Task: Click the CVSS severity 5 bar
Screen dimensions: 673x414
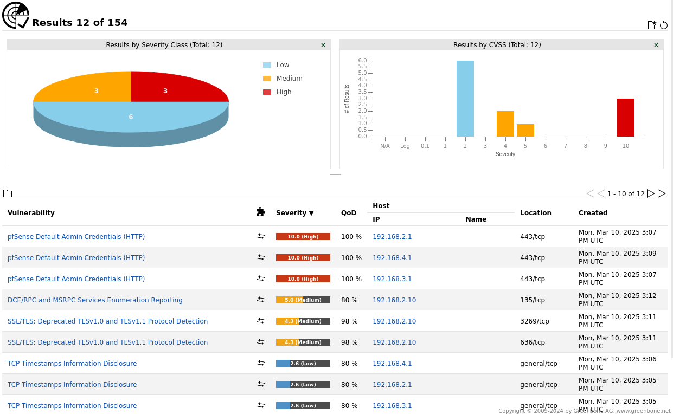Action: (x=525, y=131)
